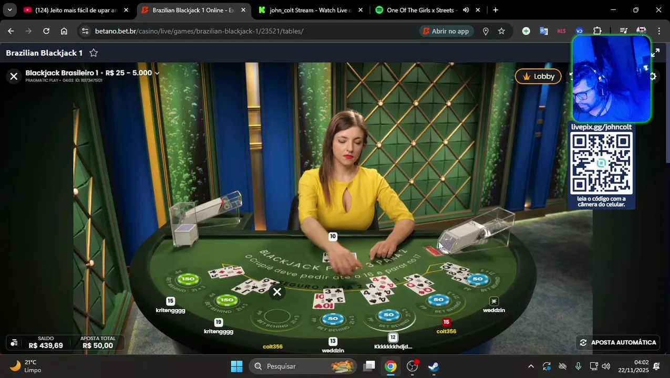Image resolution: width=670 pixels, height=378 pixels.
Task: Click the 50 chip above Kkkkkkkhdjd seat
Action: pyautogui.click(x=389, y=315)
